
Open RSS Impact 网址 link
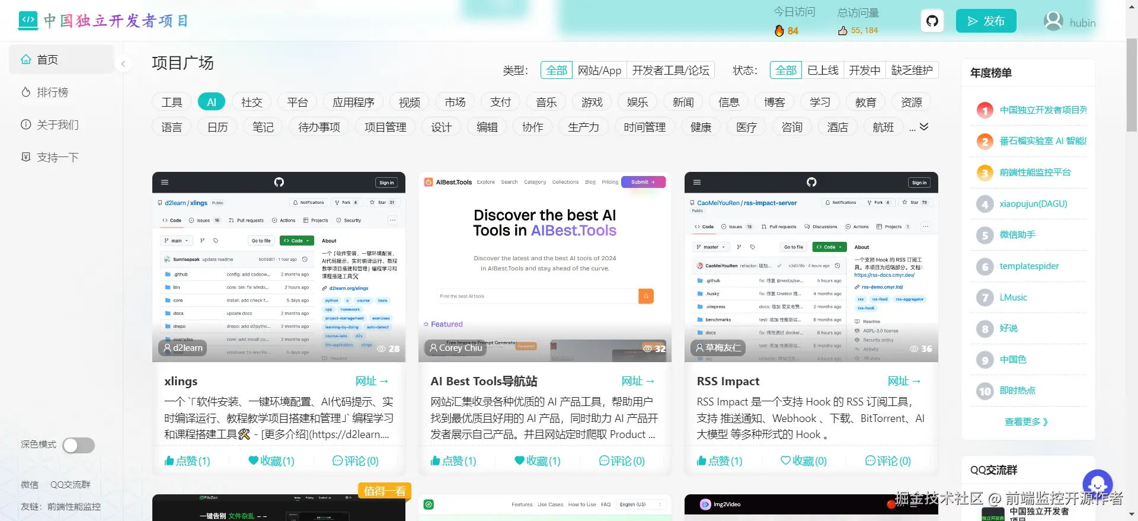click(904, 381)
